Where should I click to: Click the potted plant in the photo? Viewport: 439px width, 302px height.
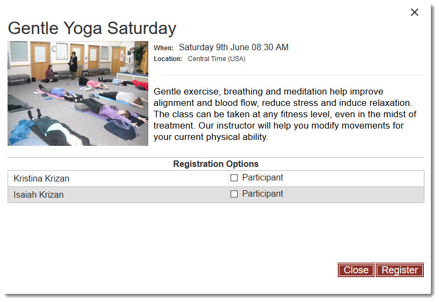[x=140, y=57]
